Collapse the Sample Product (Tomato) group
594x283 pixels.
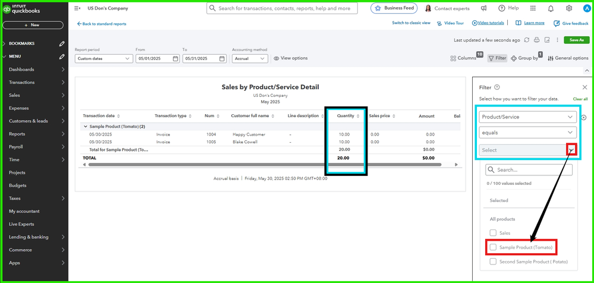tap(85, 127)
